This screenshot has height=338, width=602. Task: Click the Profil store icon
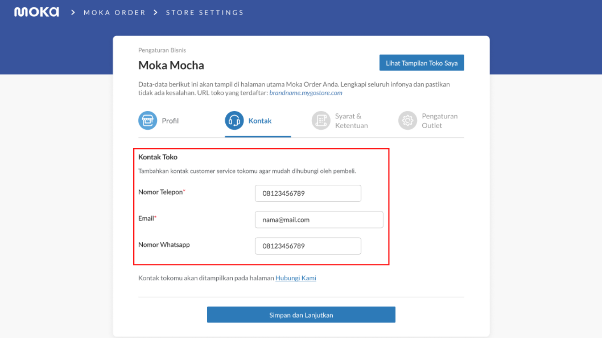tap(147, 120)
